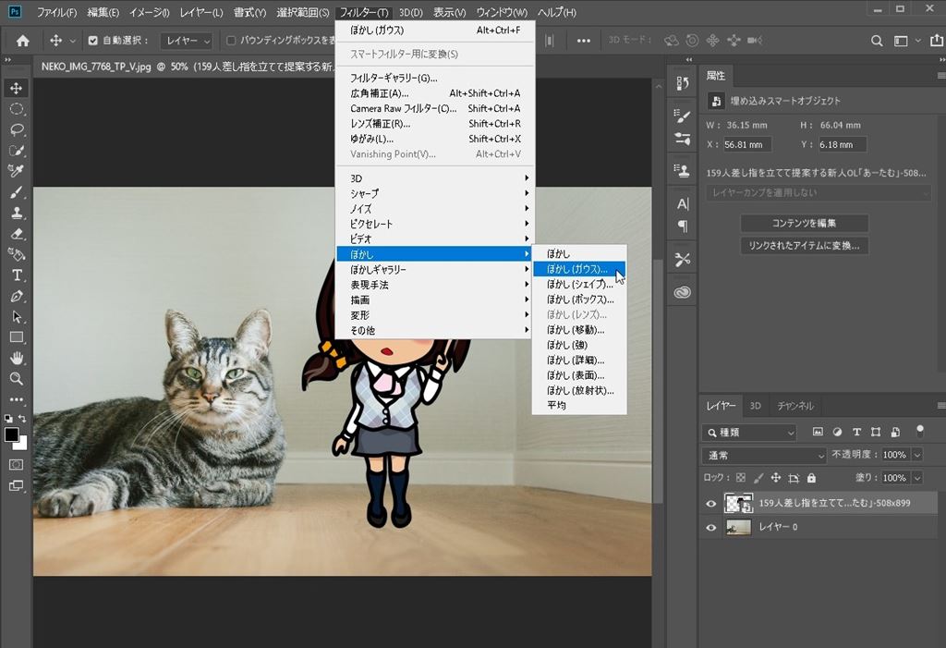The width and height of the screenshot is (946, 648).
Task: Open the フィルターギャラリー(G)... menu item
Action: pos(394,79)
